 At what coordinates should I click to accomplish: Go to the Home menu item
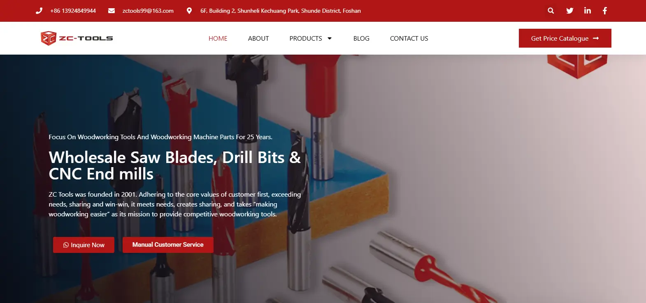coord(218,38)
